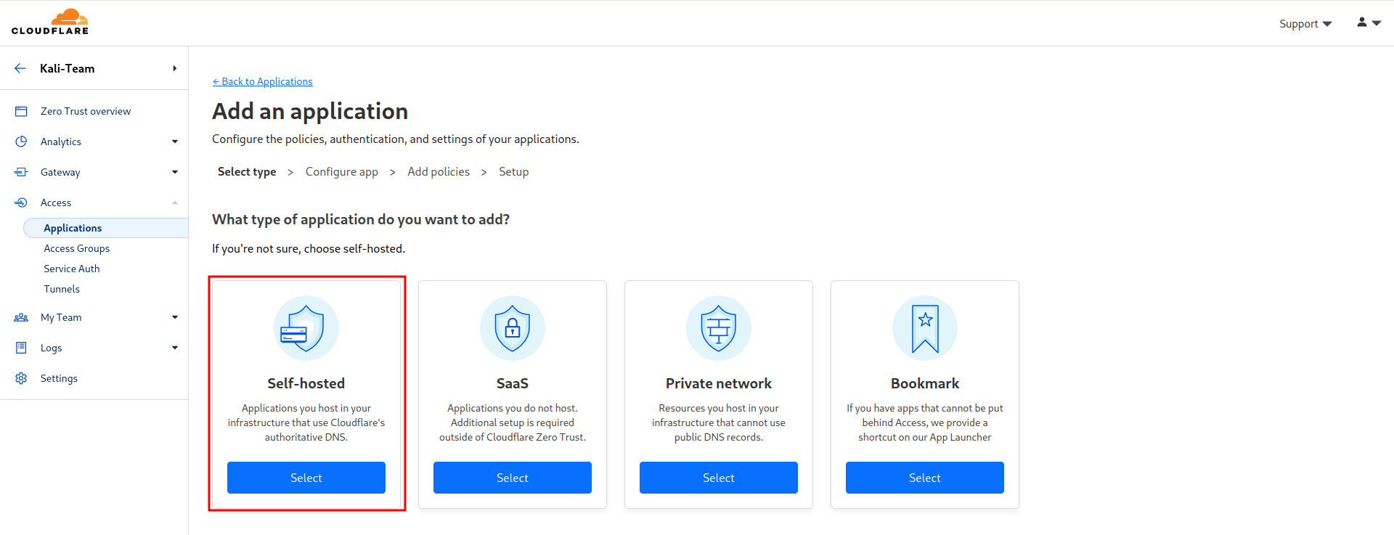This screenshot has width=1394, height=535.
Task: Click the Analytics pie chart icon
Action: pos(21,142)
